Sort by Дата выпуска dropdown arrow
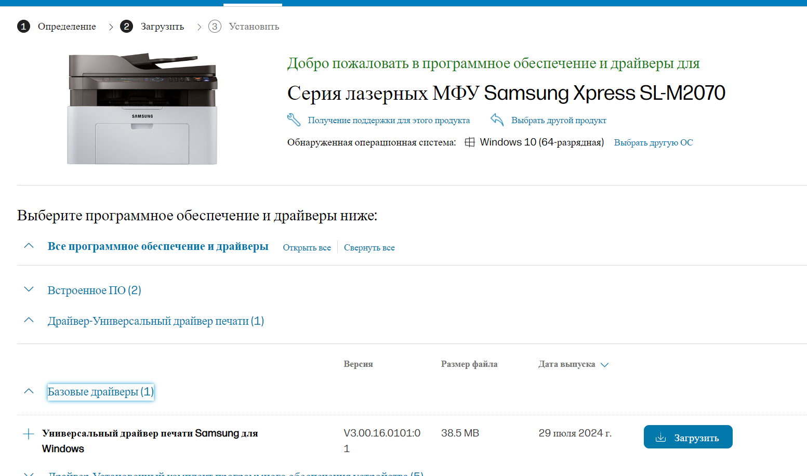The image size is (807, 476). (x=604, y=365)
